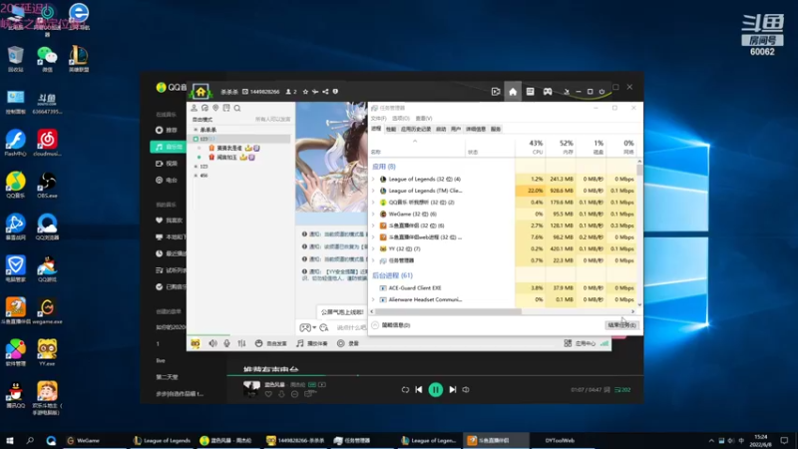This screenshot has width=798, height=449.
Task: Click the person icon in YY channel toolbar
Action: point(194,108)
